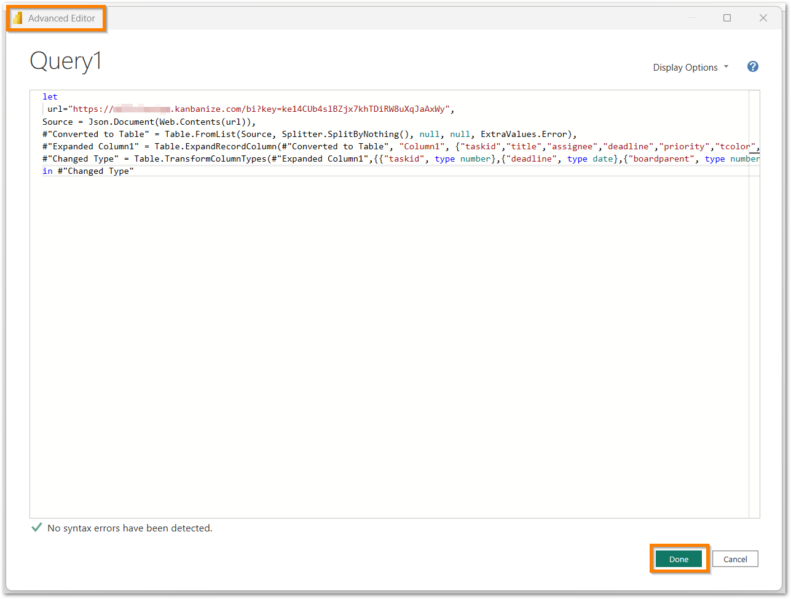This screenshot has width=791, height=599.
Task: Open the help question mark icon
Action: click(752, 67)
